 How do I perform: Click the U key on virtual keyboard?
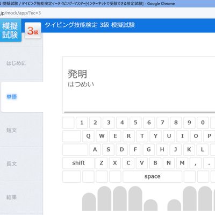pos(169,136)
